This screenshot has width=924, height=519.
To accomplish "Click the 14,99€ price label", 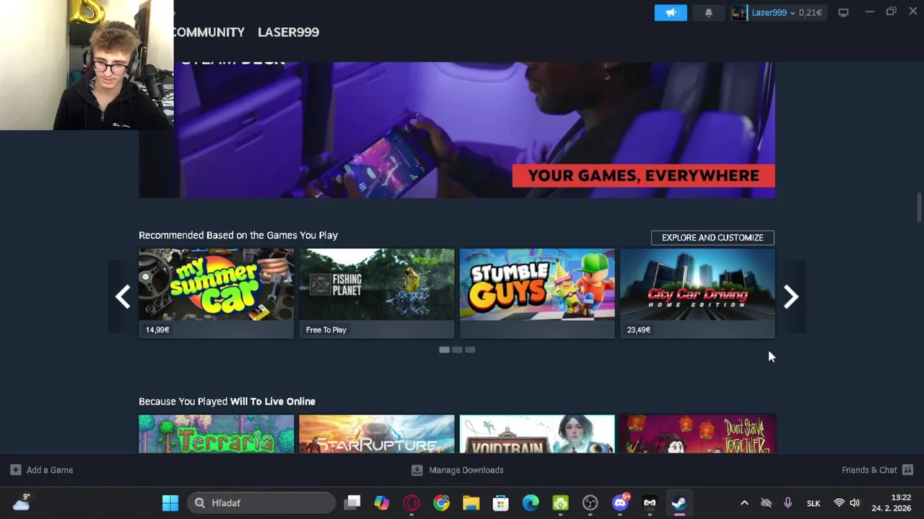I will coord(157,329).
